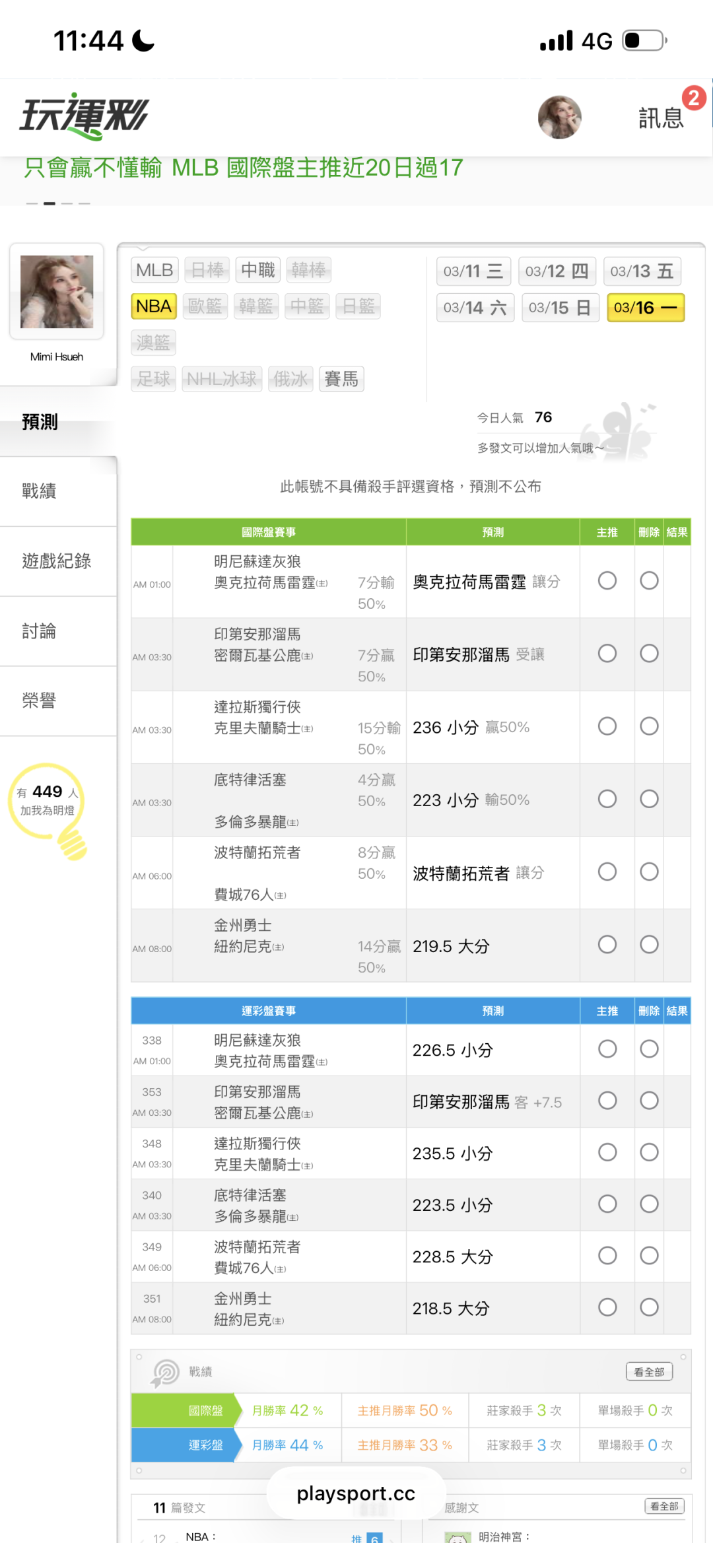
Task: Open Mimi Hsueh's profile photo
Action: (57, 292)
